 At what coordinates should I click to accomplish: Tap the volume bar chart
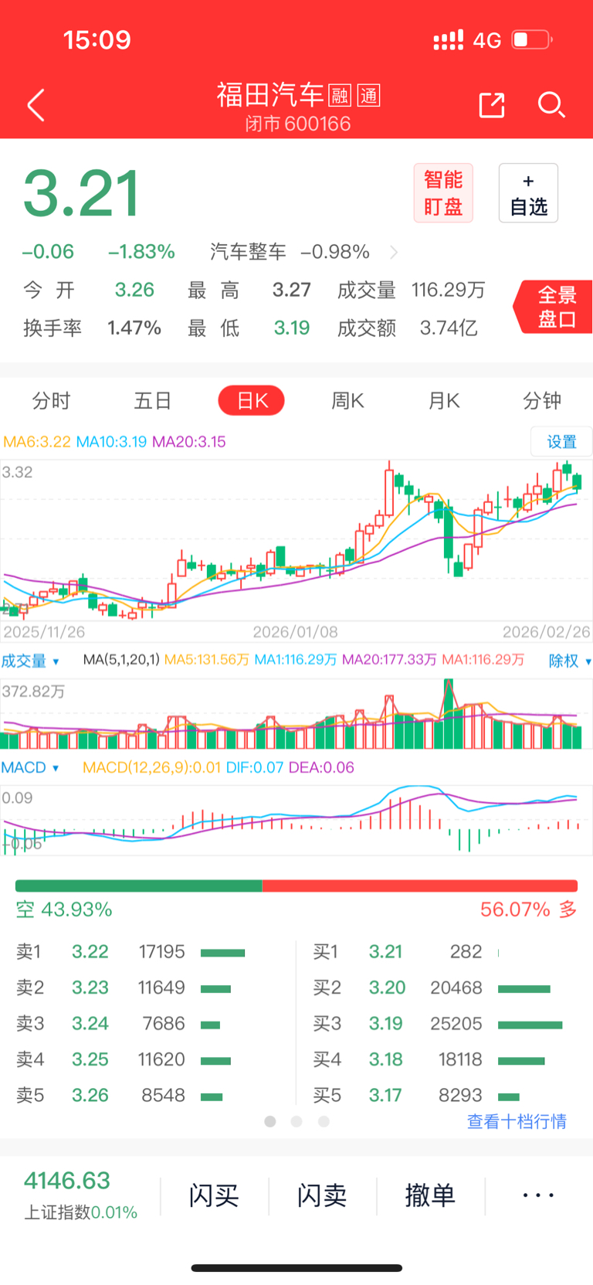[296, 713]
